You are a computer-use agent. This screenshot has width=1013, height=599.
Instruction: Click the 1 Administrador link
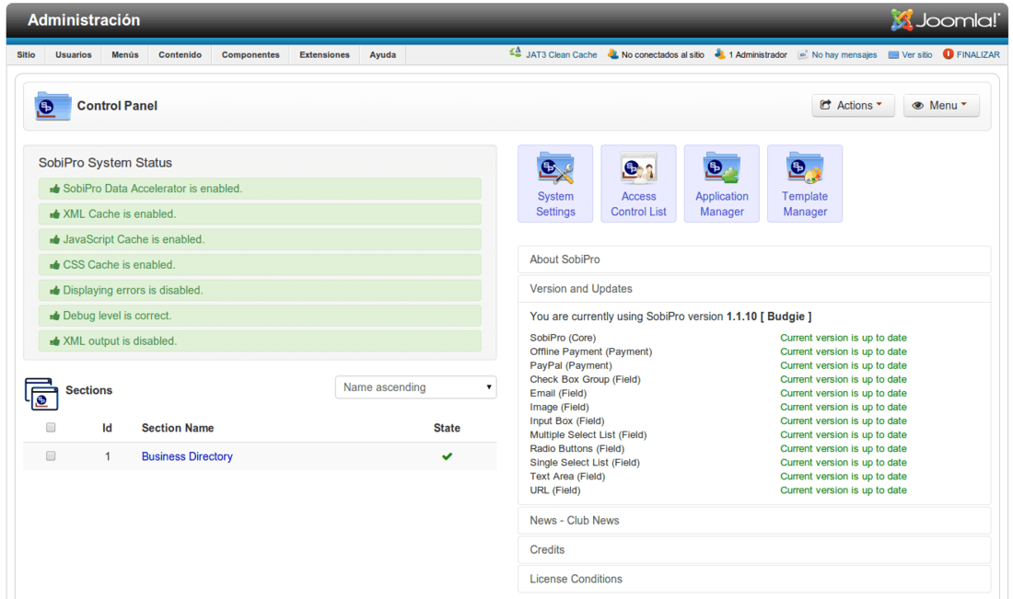757,55
